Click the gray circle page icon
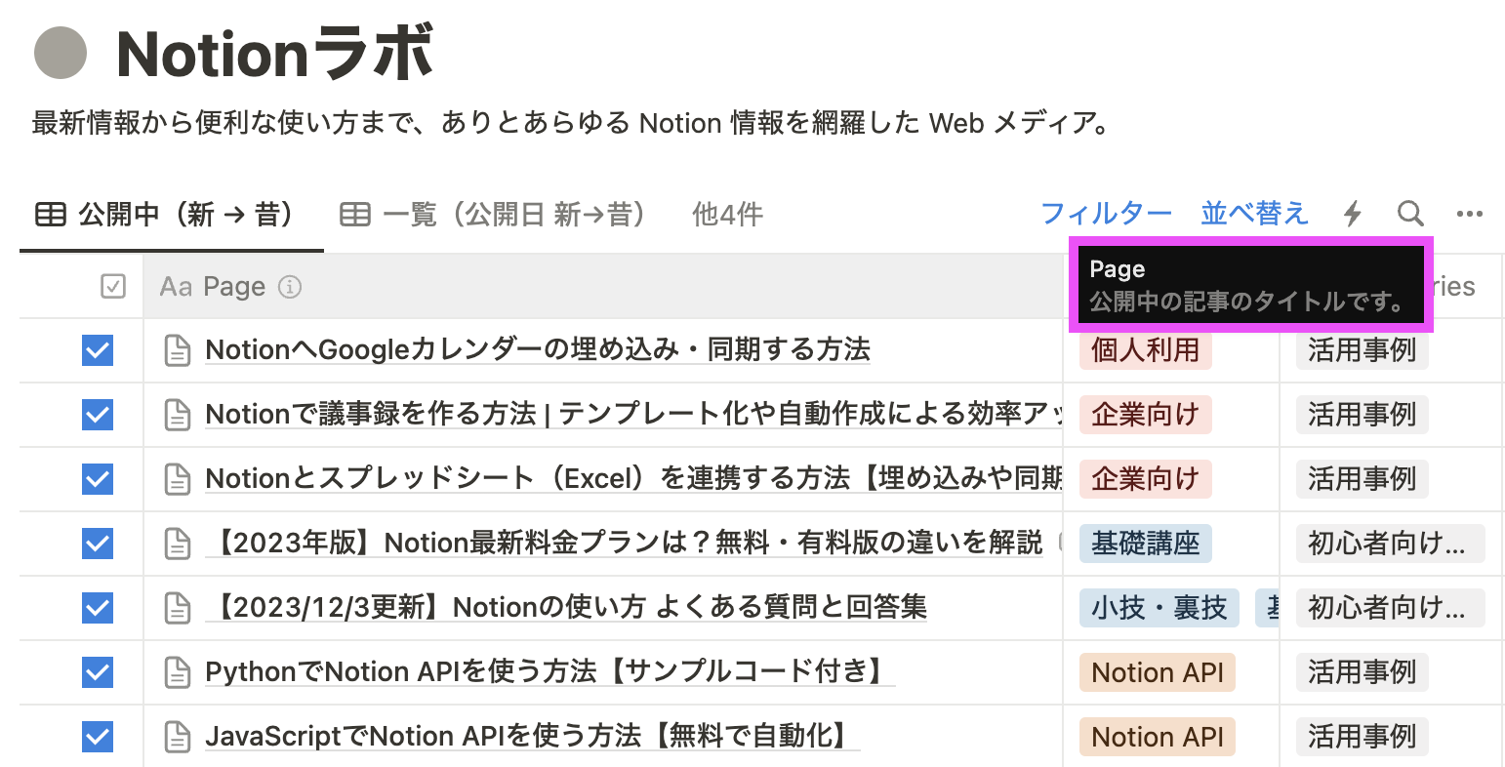Viewport: 1505px width, 767px height. coord(61,53)
